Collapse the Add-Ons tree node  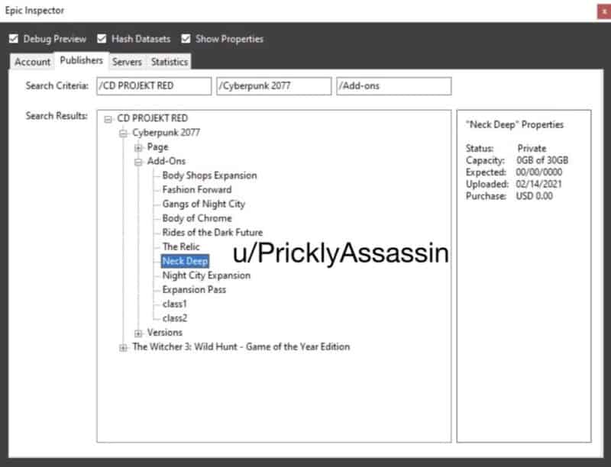pos(138,162)
